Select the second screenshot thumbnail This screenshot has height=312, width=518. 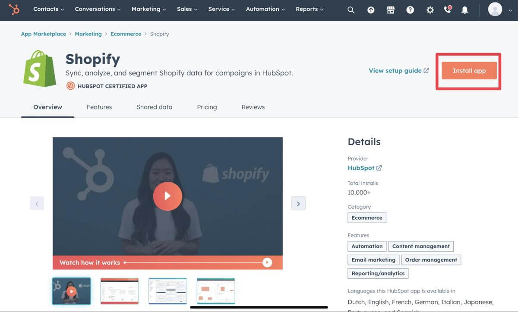120,291
